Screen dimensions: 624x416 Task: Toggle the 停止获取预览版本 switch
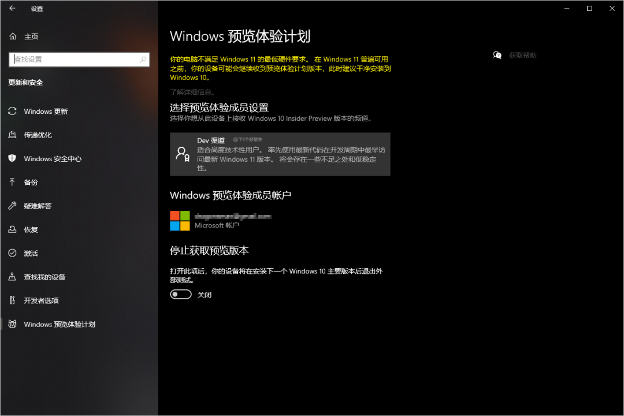[181, 294]
